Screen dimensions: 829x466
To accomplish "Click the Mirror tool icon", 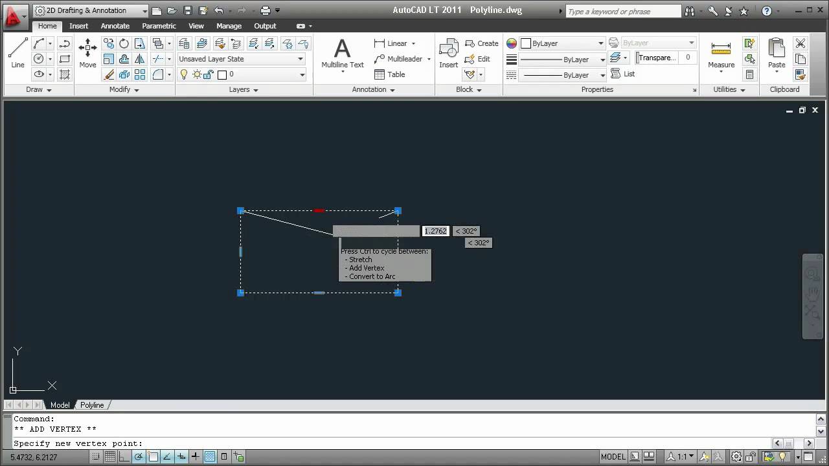I will (139, 59).
